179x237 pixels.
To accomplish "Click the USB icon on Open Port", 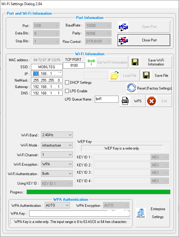I will point(123,27).
